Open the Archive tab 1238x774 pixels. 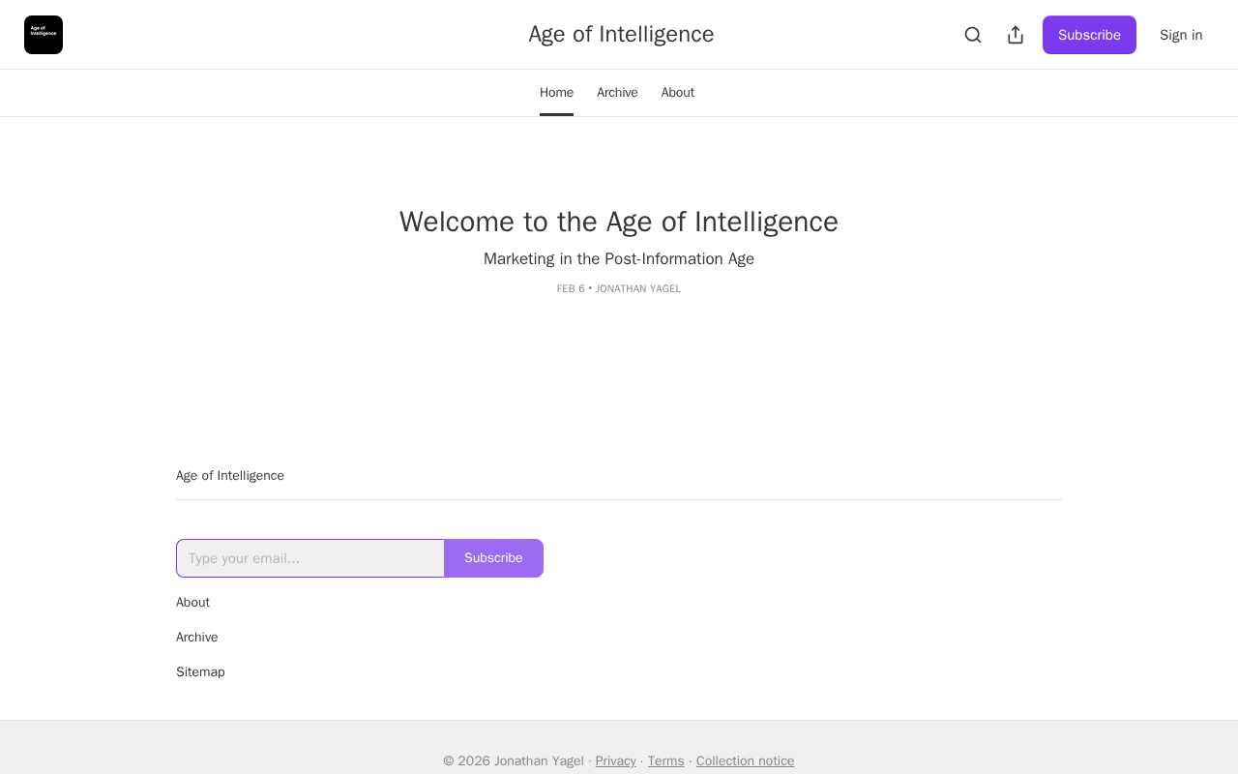tap(617, 93)
